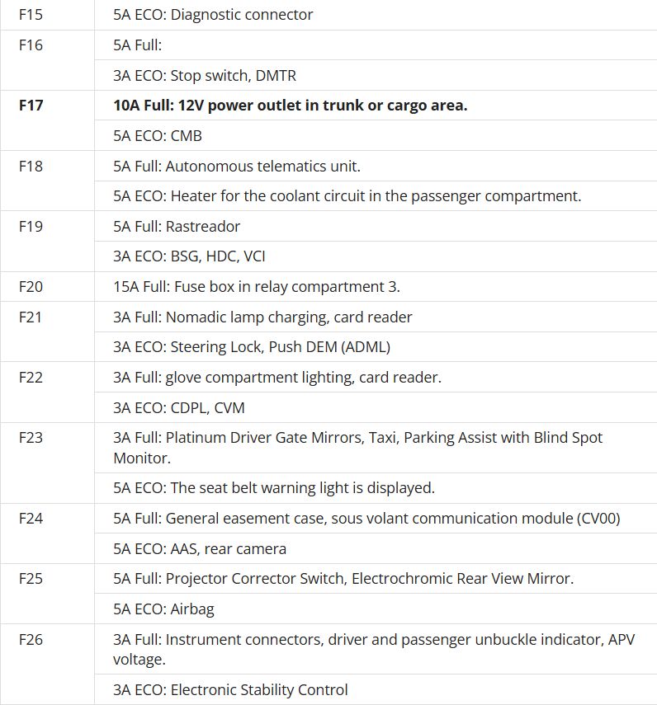The width and height of the screenshot is (657, 705).
Task: Click the F16 fuse label
Action: (31, 45)
